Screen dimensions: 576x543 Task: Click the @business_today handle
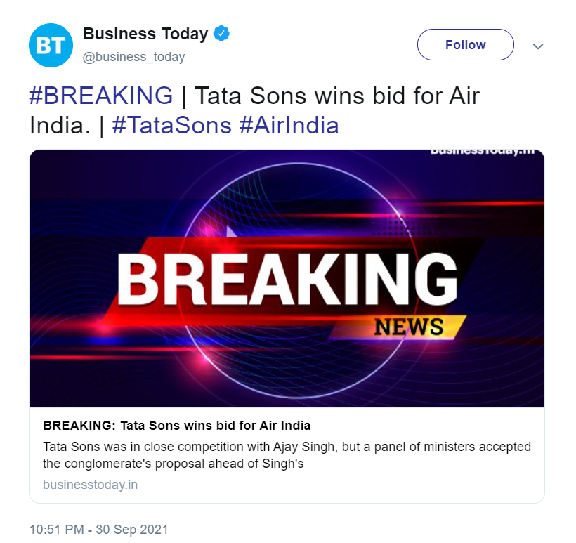pyautogui.click(x=133, y=57)
